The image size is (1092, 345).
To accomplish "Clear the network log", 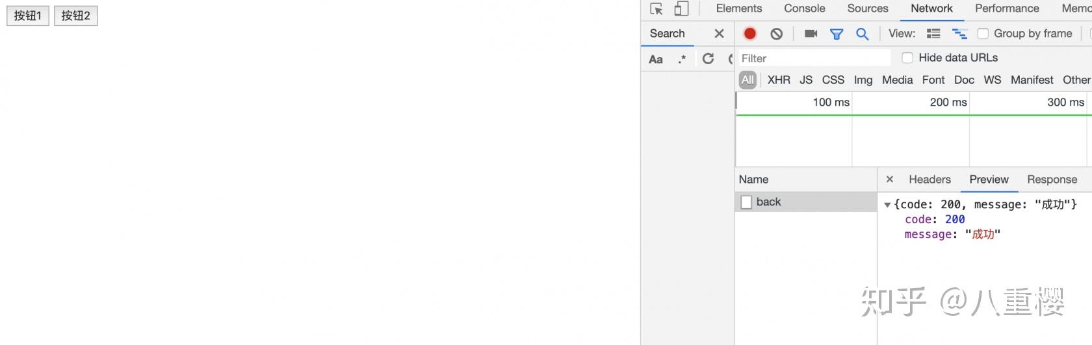I will [777, 34].
